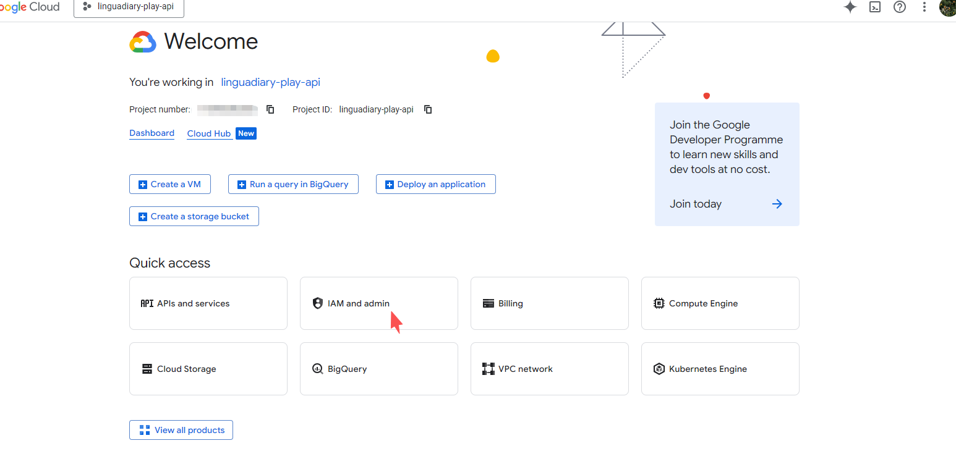Open the APIs and services card

[208, 303]
